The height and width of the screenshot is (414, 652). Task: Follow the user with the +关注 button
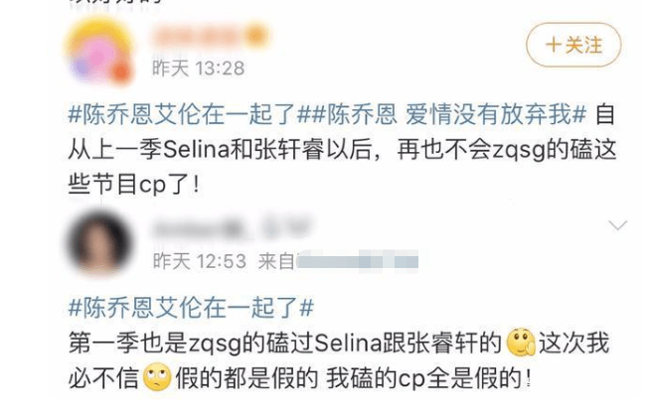pyautogui.click(x=573, y=45)
